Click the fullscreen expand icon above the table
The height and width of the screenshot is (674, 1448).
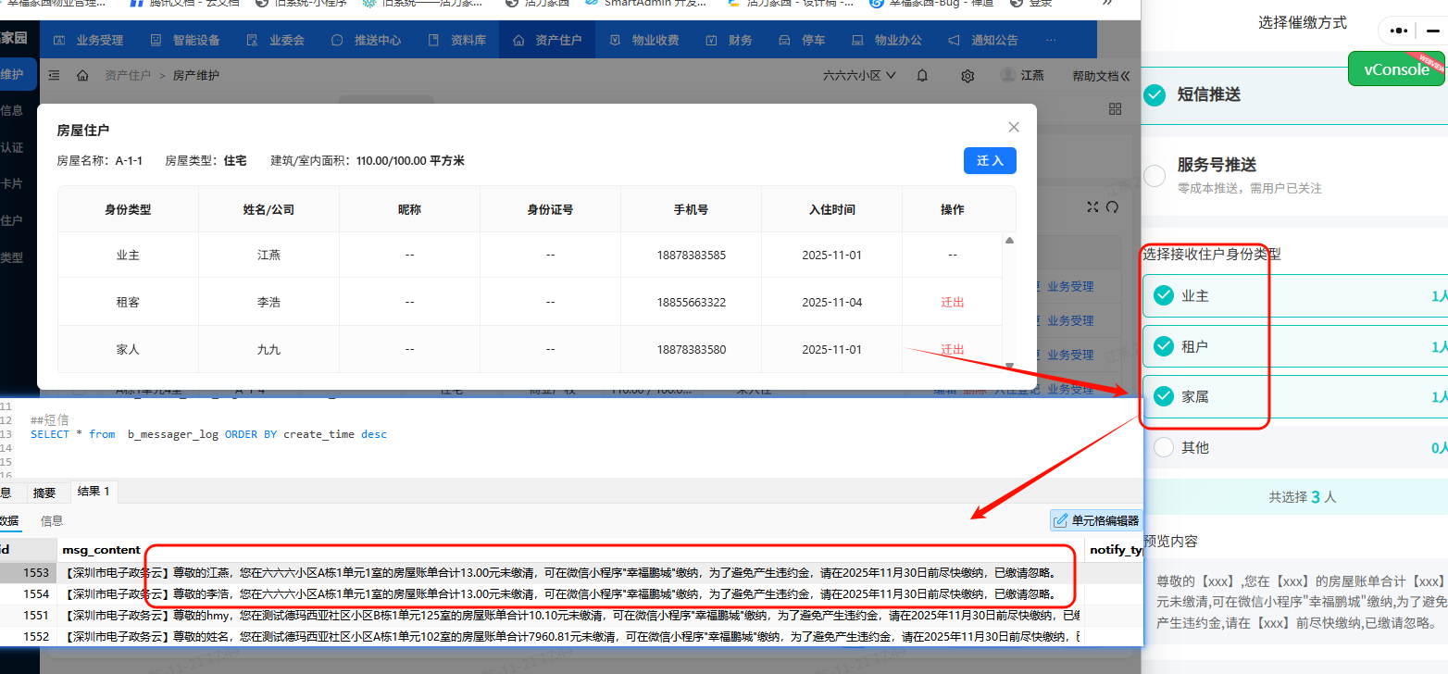pyautogui.click(x=1092, y=207)
